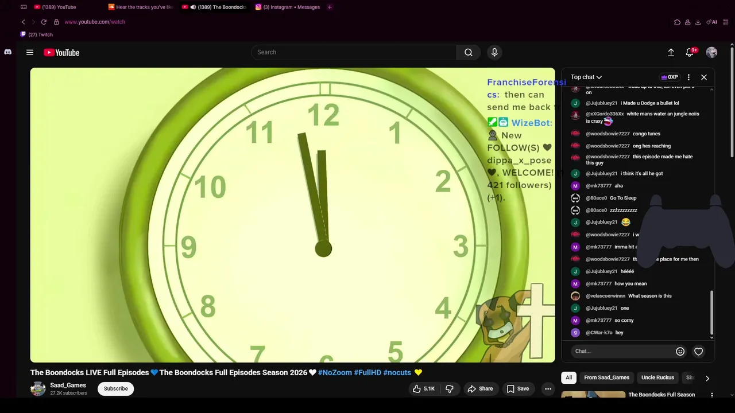This screenshot has width=735, height=413.
Task: Open @CWar-k7o avatar beside "hey"
Action: point(575,333)
